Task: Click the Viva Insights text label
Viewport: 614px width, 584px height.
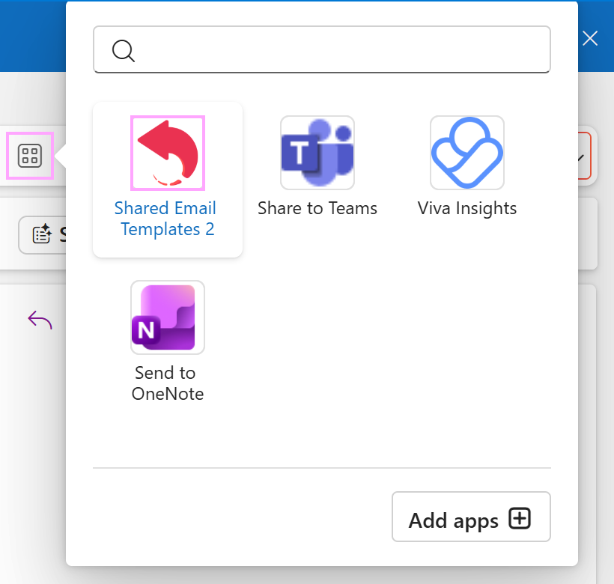Action: coord(466,208)
